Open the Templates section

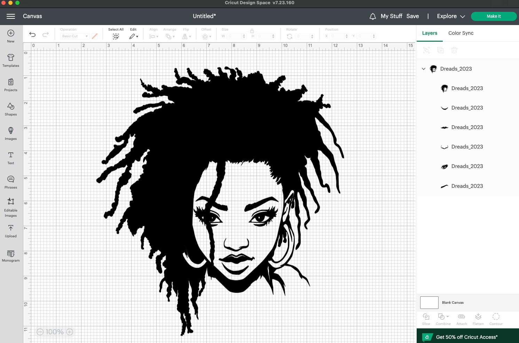click(10, 60)
